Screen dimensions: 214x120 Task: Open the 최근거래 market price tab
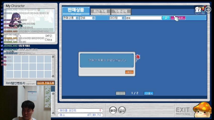pos(100,12)
